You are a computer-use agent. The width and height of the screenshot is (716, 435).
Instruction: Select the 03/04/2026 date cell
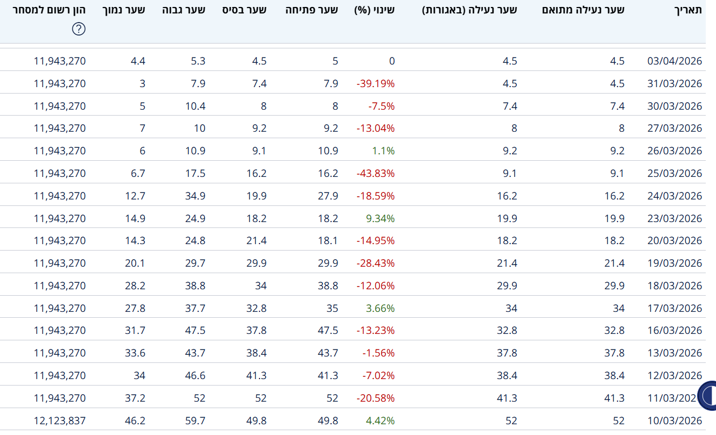675,61
